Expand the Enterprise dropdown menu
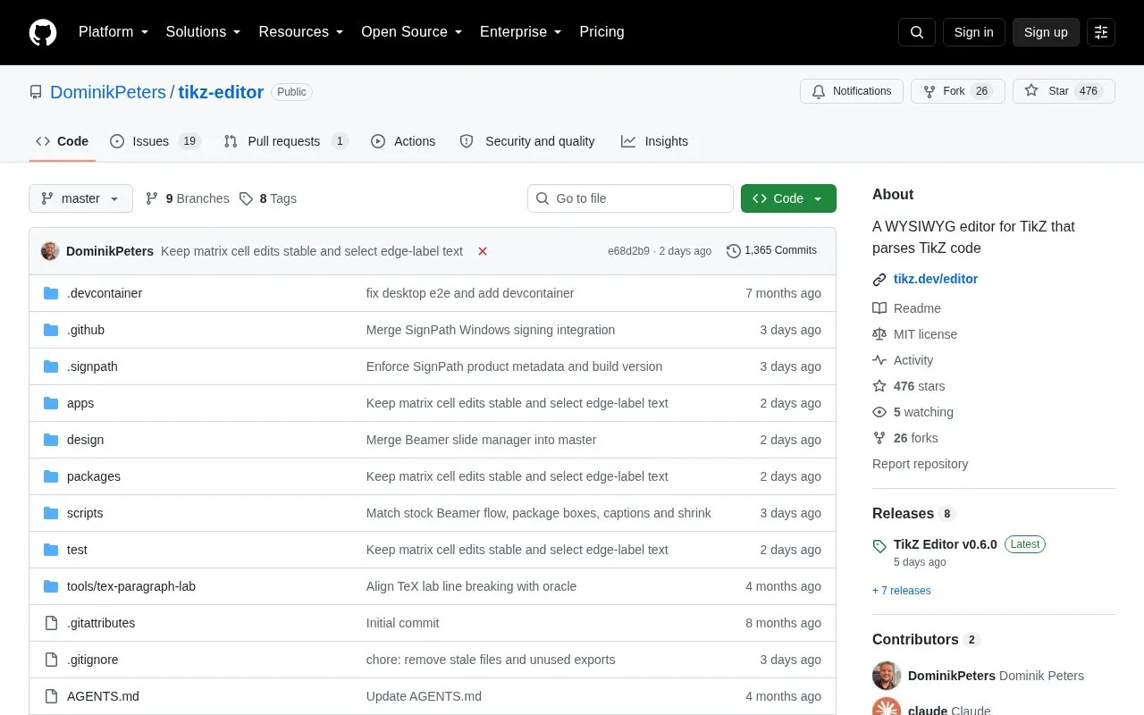This screenshot has width=1144, height=715. coord(521,32)
